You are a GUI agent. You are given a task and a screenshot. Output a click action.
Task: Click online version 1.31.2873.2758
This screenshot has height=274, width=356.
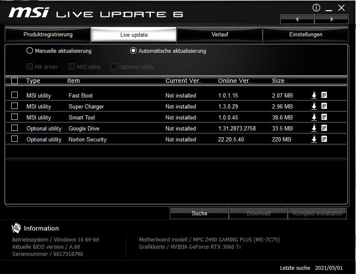(237, 129)
